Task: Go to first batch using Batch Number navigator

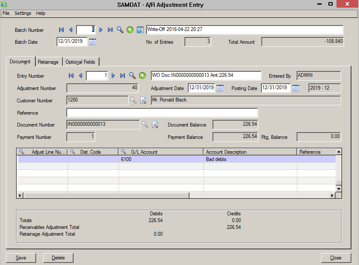Action: coord(62,30)
